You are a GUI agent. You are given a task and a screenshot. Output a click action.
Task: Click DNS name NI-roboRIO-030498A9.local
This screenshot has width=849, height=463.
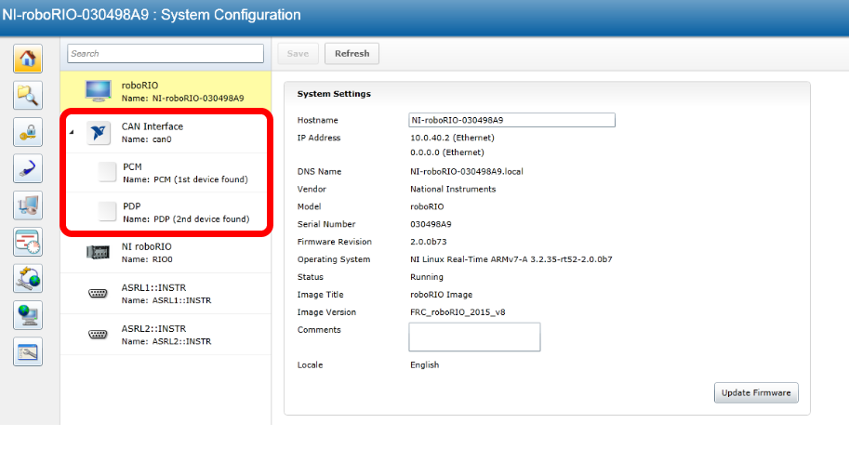coord(467,171)
